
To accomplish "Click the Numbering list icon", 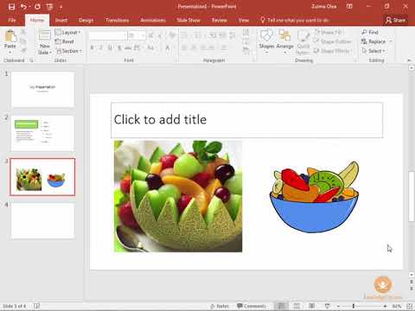I will [x=198, y=35].
